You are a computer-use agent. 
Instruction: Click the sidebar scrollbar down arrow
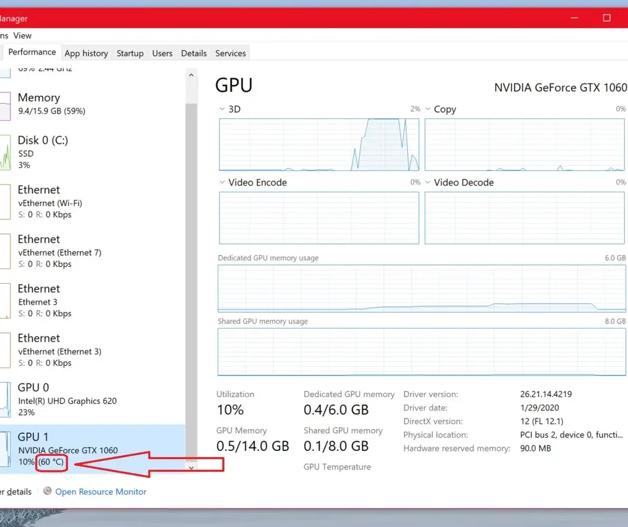click(191, 467)
